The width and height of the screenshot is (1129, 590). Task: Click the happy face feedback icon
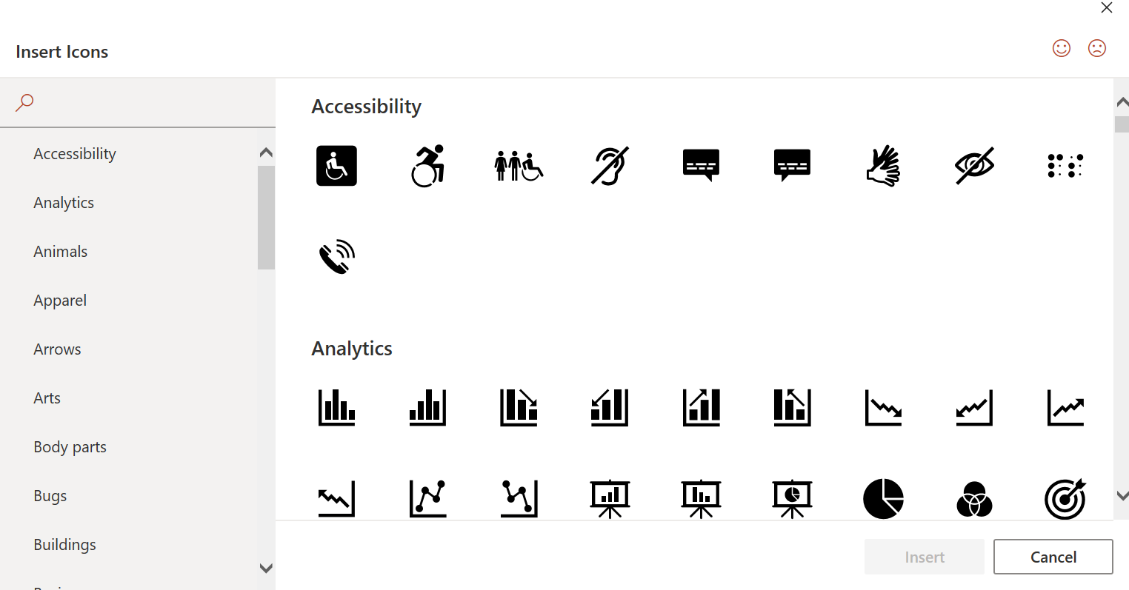pyautogui.click(x=1062, y=48)
